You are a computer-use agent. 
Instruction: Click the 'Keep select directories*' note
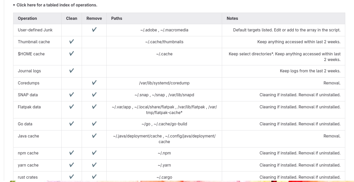[x=285, y=57]
